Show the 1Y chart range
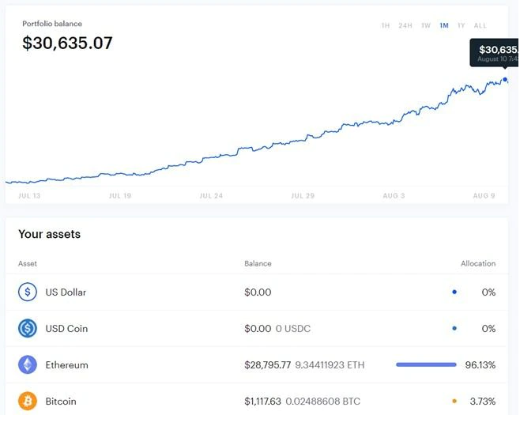Viewport: 520px width, 430px height. click(x=462, y=25)
